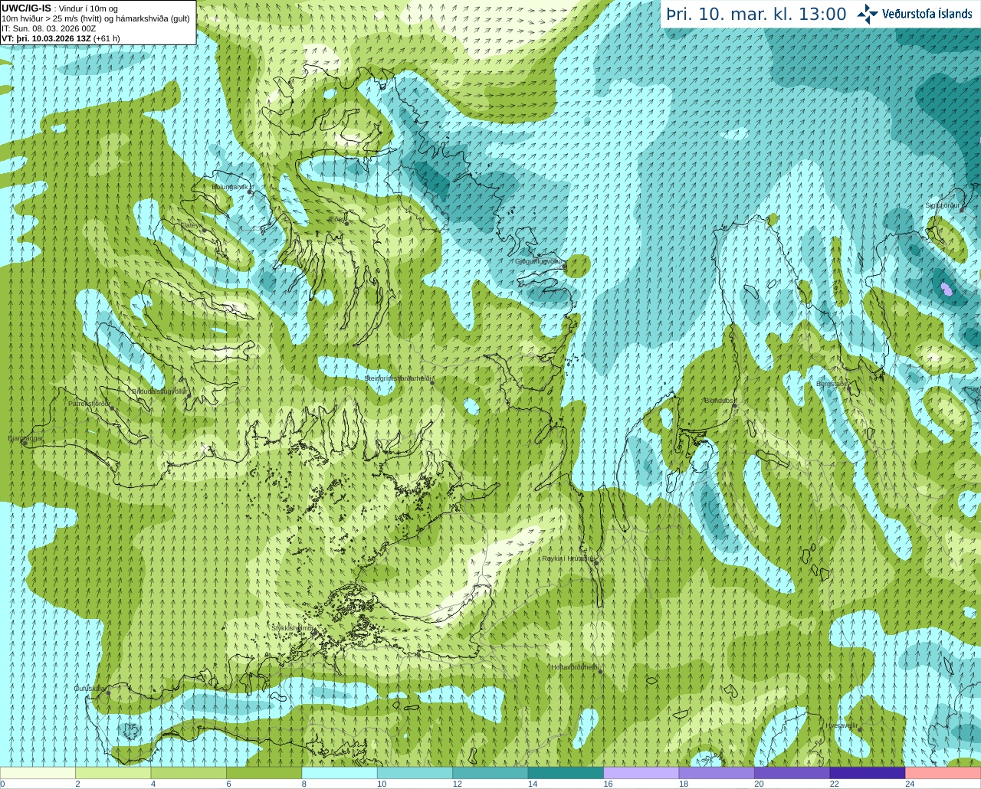981x789 pixels.
Task: Click the IT: Sun. 08. 03. 2026 00Z line
Action: [x=49, y=28]
